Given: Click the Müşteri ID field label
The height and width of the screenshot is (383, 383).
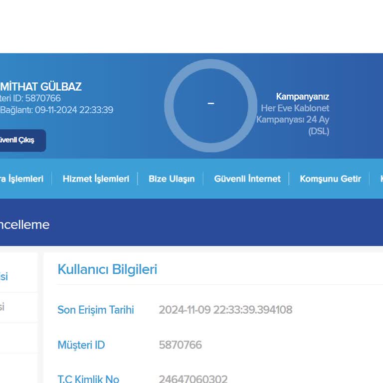Looking at the screenshot, I should (81, 345).
